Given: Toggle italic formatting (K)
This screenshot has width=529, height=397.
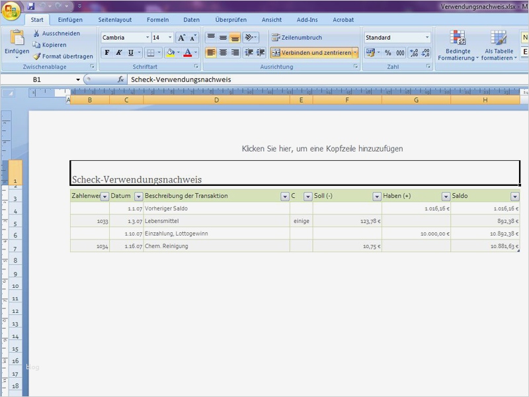Looking at the screenshot, I should [x=119, y=53].
